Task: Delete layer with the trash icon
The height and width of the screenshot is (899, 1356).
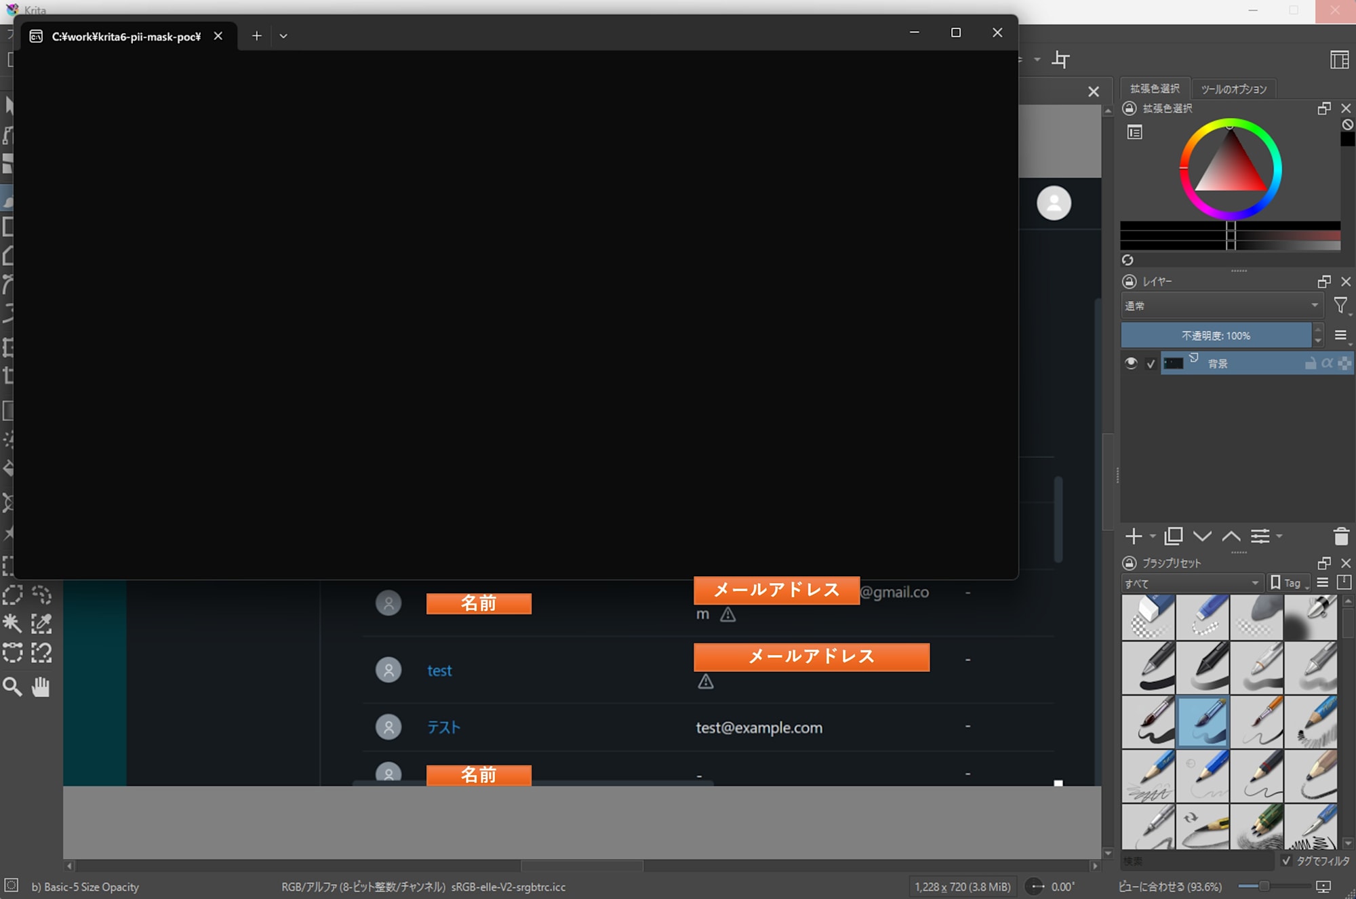Action: point(1340,536)
